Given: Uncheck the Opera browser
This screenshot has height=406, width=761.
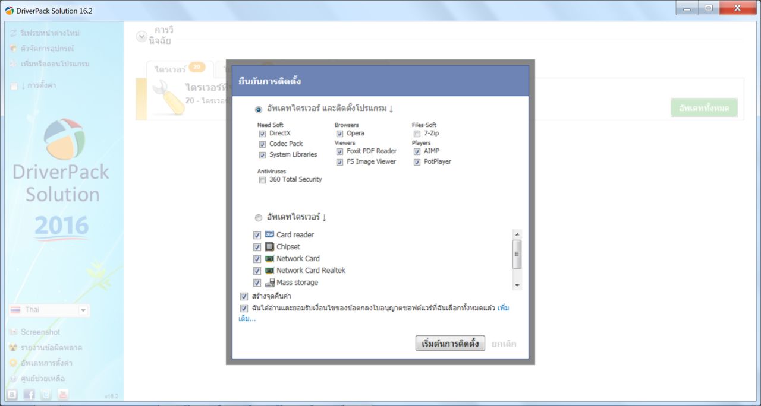Looking at the screenshot, I should tap(339, 134).
